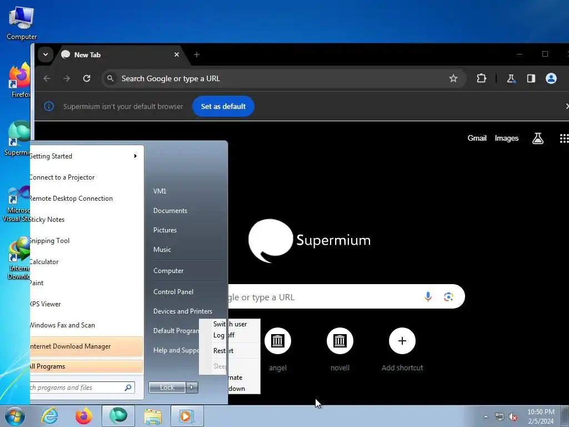Go back using the browser arrow
The width and height of the screenshot is (569, 427).
tap(47, 78)
